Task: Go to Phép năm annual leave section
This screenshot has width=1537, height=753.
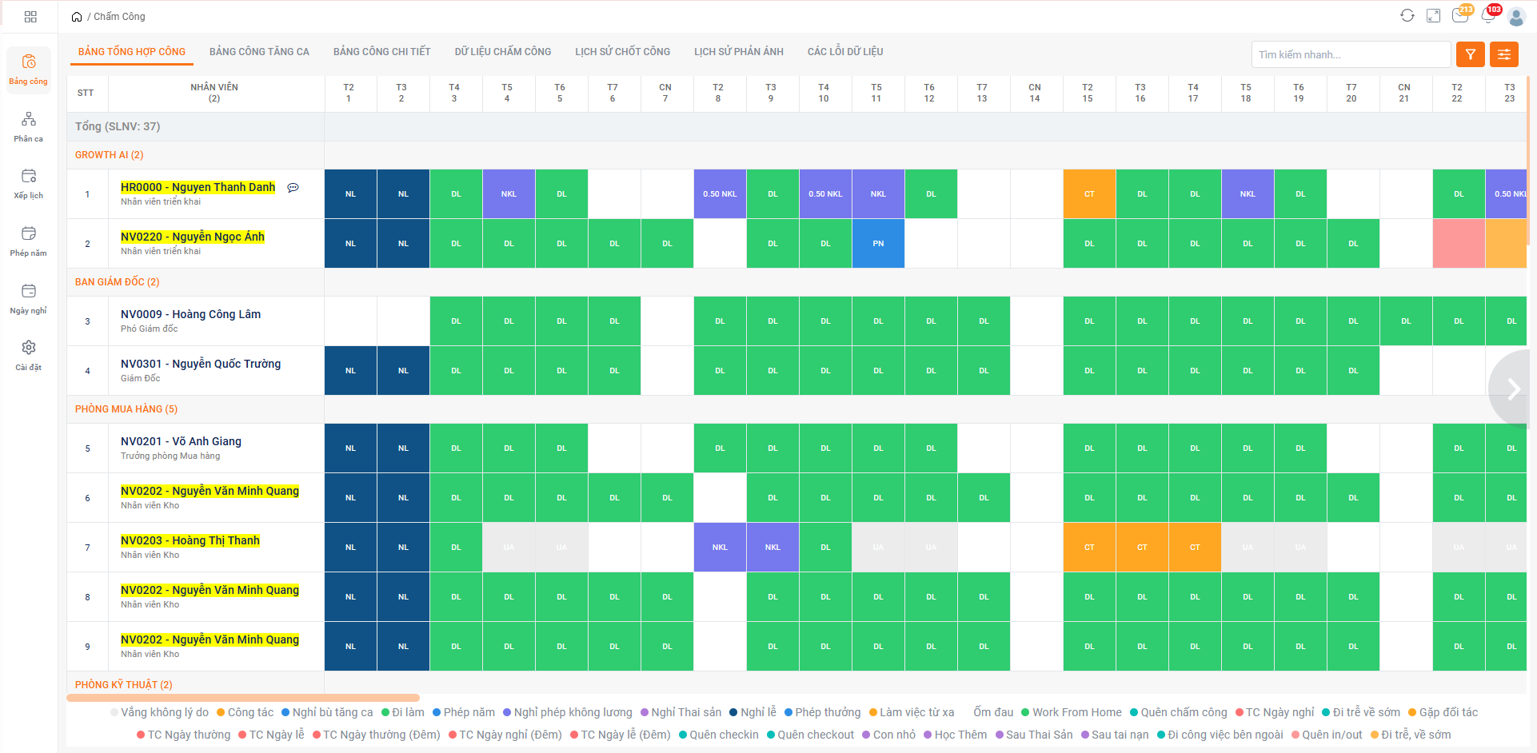Action: click(x=29, y=241)
